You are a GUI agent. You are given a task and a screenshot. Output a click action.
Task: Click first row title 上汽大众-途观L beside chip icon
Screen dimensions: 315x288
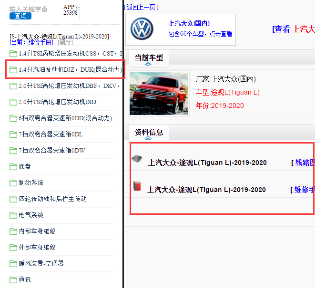click(207, 163)
